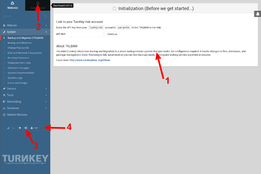Open Refresh Modules in the sidebar
Screen dimensions: 261x174
17,115
